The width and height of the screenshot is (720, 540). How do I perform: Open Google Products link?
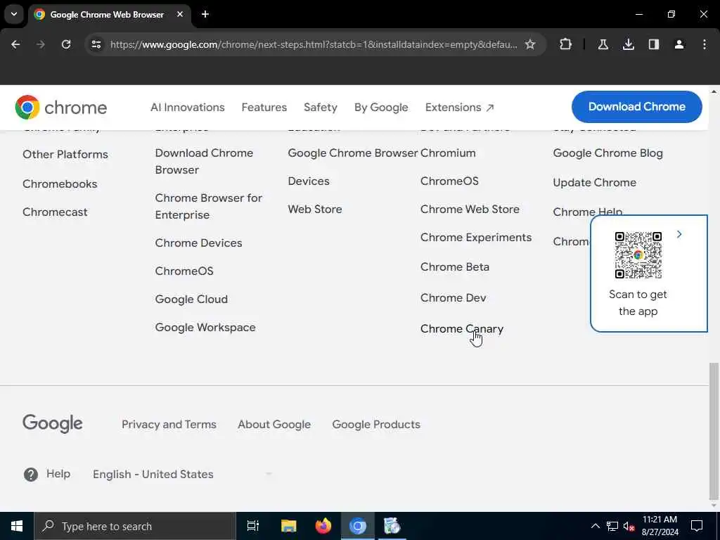coord(376,424)
